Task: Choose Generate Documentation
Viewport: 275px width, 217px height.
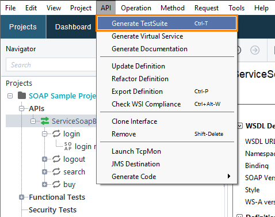Action: click(x=167, y=49)
